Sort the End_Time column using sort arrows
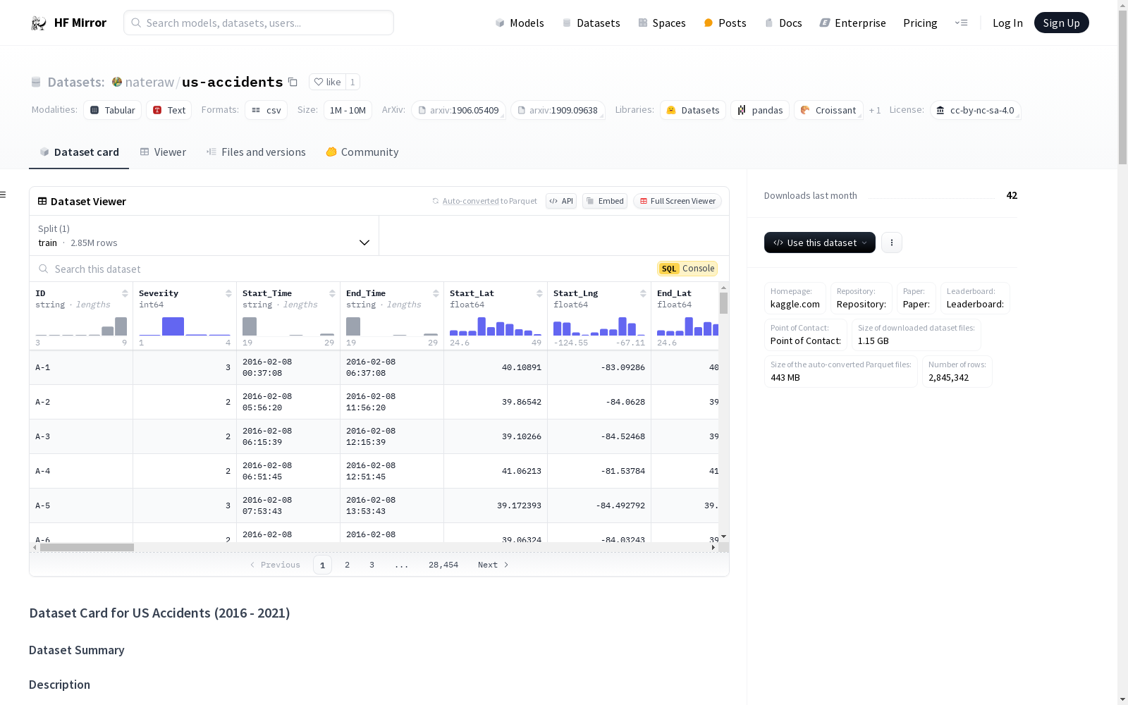Image resolution: width=1128 pixels, height=705 pixels. [x=436, y=293]
